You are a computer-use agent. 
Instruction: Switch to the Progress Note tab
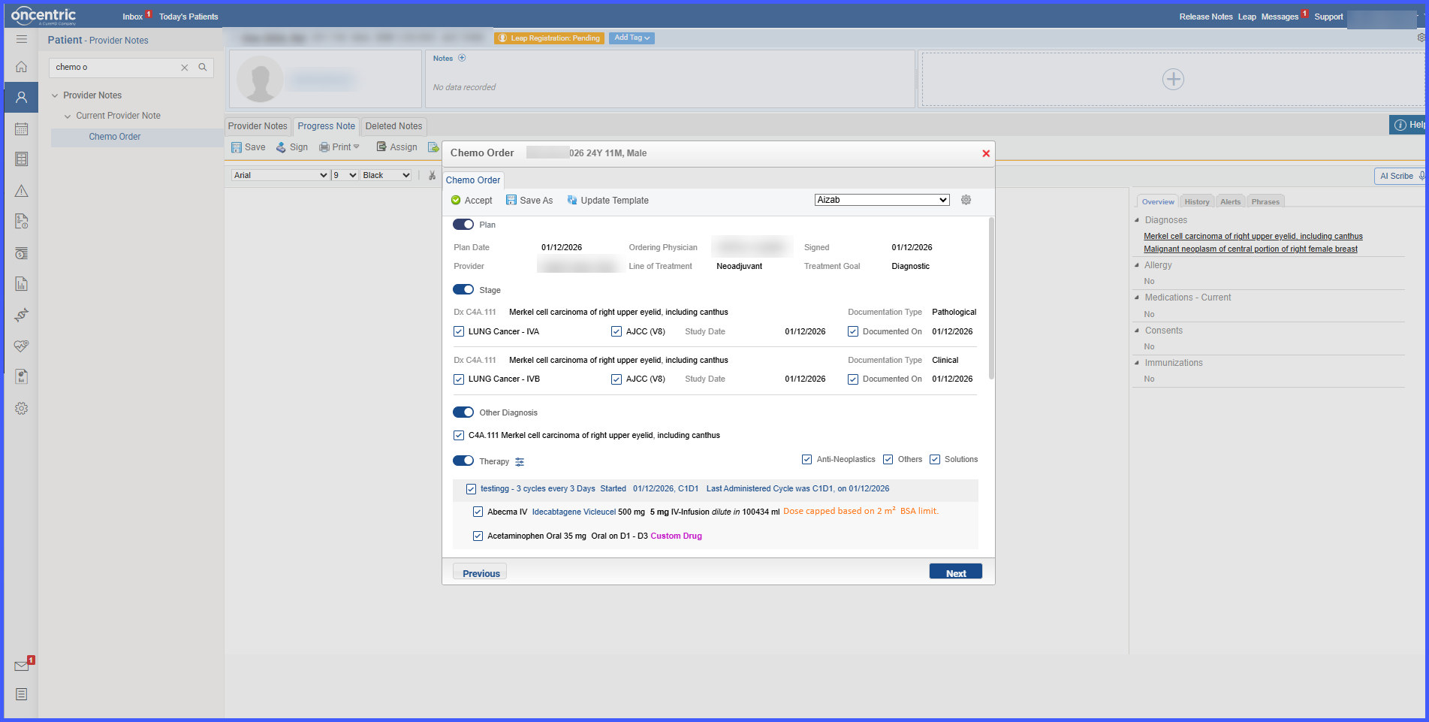click(x=326, y=126)
